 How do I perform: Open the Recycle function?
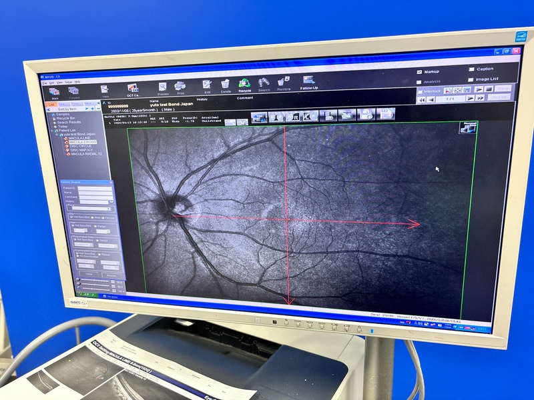click(x=245, y=85)
